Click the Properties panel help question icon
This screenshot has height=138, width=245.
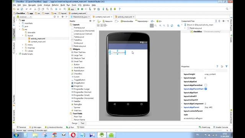pyautogui.click(x=217, y=66)
